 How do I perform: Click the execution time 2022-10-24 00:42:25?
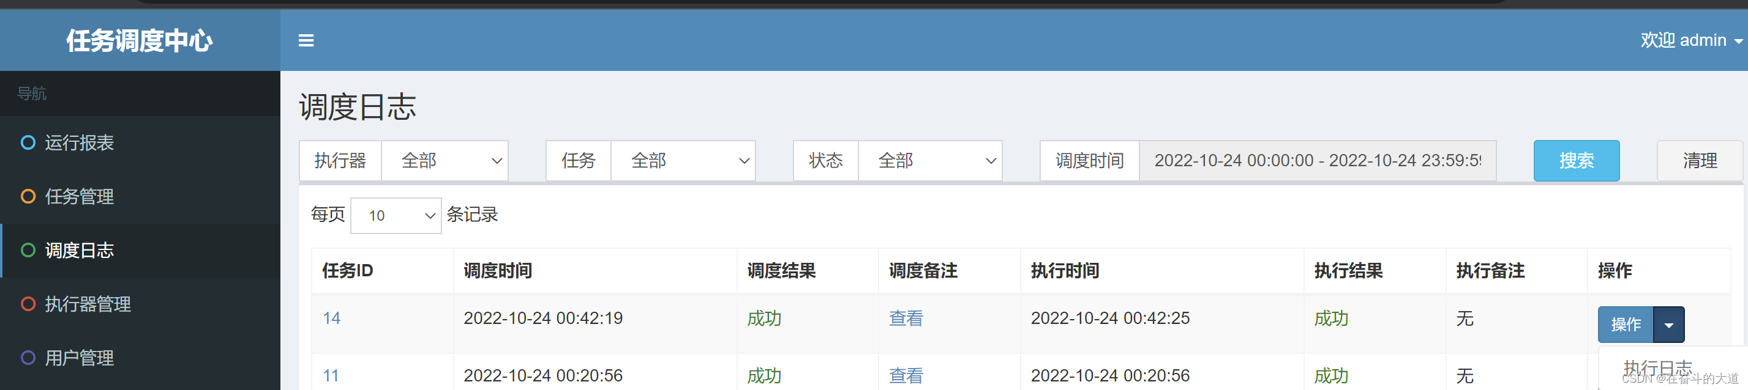pos(1110,318)
